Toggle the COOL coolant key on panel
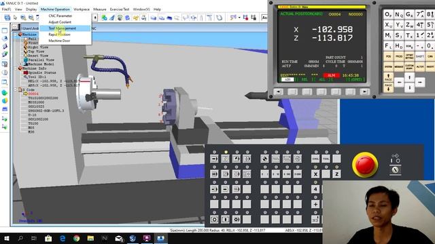The width and height of the screenshot is (435, 244). pos(315,159)
